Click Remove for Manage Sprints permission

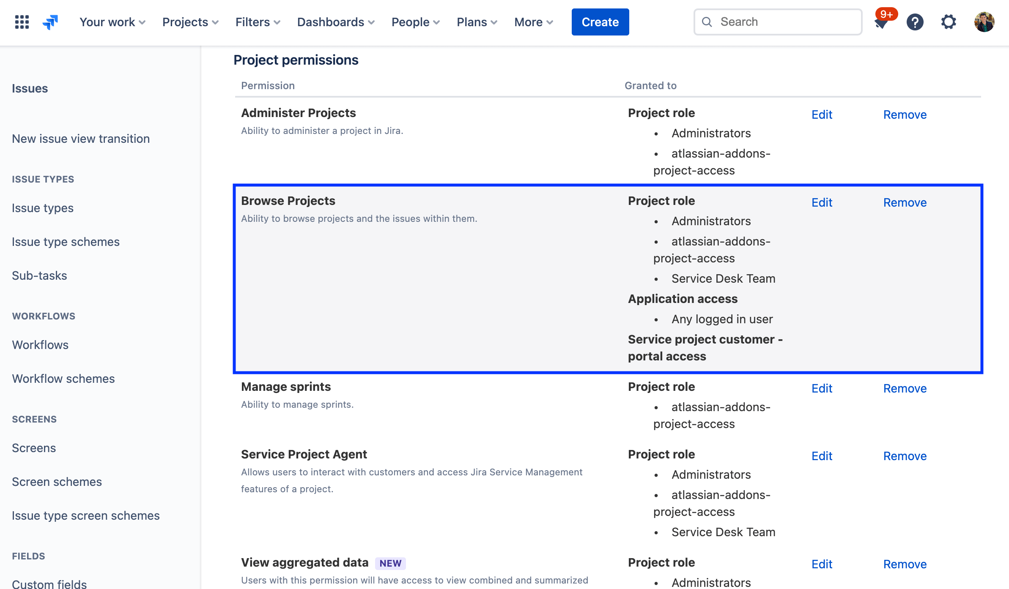(x=905, y=388)
